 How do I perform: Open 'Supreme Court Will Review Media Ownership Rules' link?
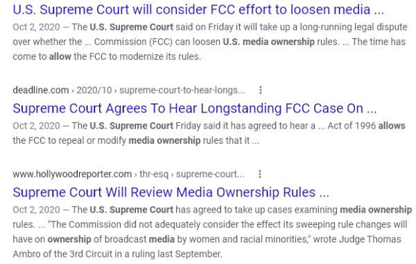[171, 192]
